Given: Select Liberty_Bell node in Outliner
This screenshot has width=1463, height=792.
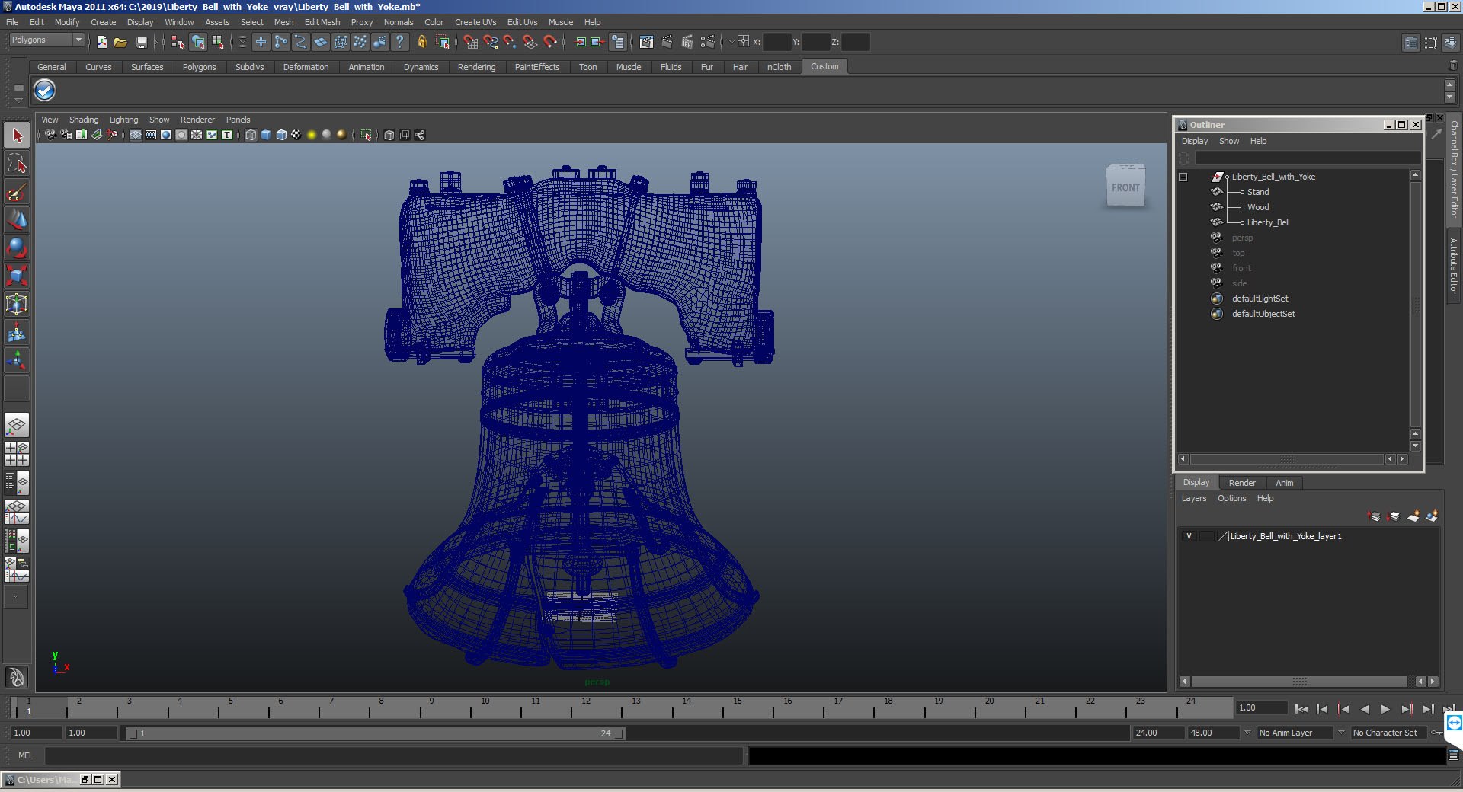Looking at the screenshot, I should (x=1268, y=222).
